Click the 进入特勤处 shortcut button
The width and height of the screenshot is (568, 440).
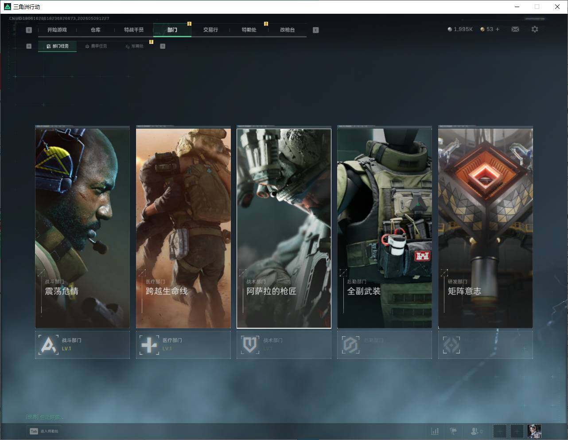point(44,431)
